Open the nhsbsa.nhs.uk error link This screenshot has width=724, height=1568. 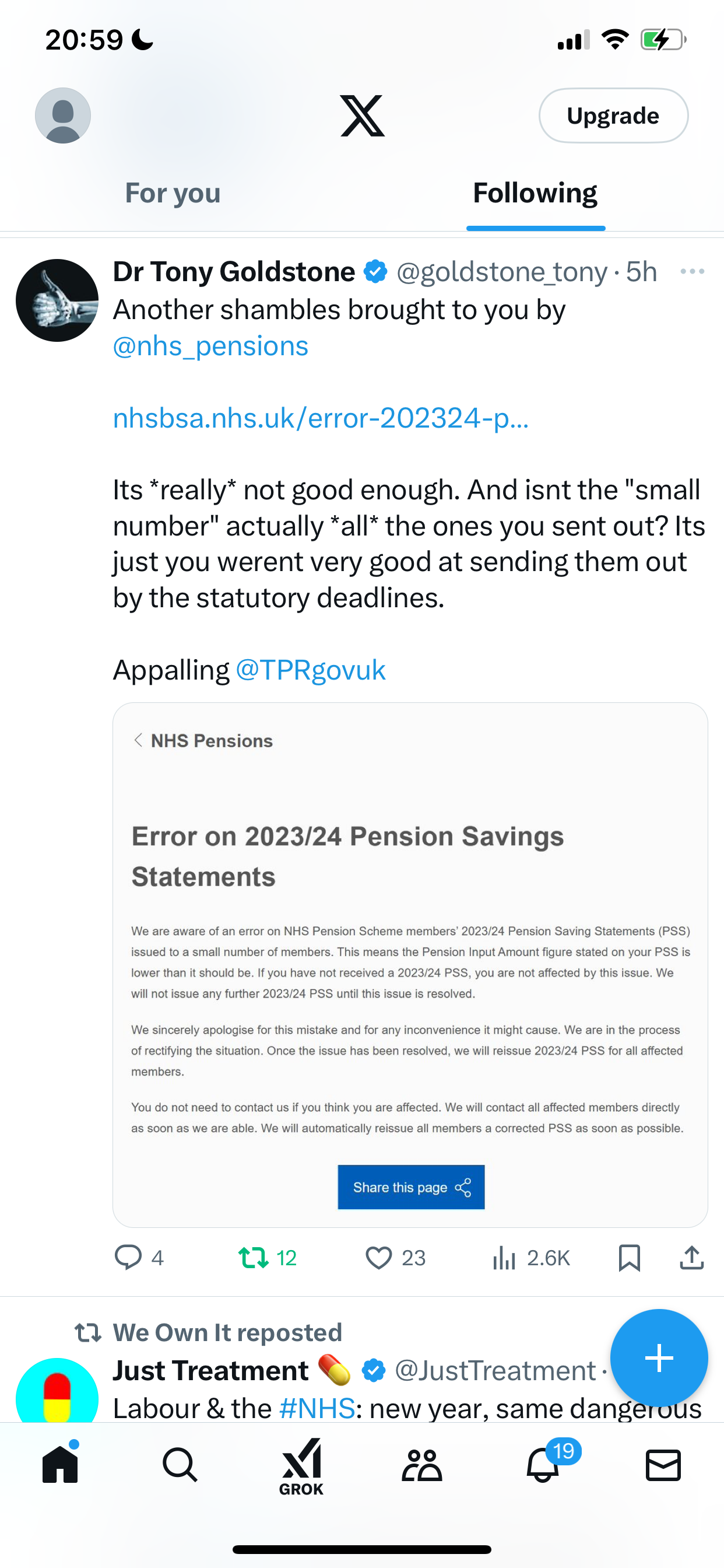(321, 418)
